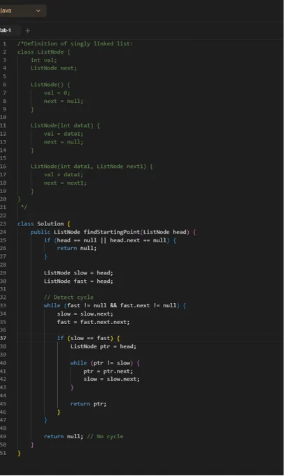
Task: Click 'class Solution {' line
Action: (x=43, y=224)
